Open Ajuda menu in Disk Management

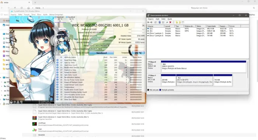(x=170, y=19)
